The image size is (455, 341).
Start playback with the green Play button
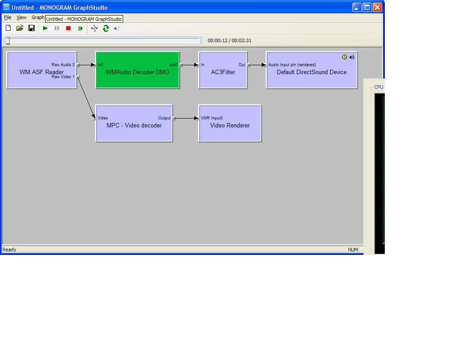pyautogui.click(x=45, y=28)
